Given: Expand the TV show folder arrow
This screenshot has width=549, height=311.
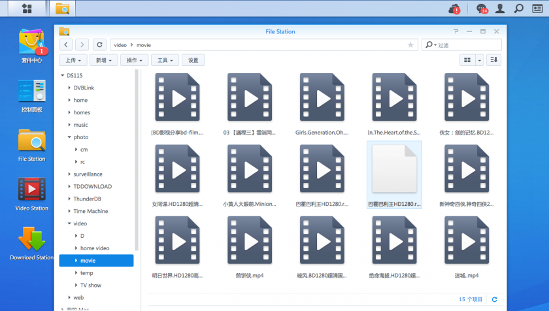Looking at the screenshot, I should pyautogui.click(x=76, y=286).
